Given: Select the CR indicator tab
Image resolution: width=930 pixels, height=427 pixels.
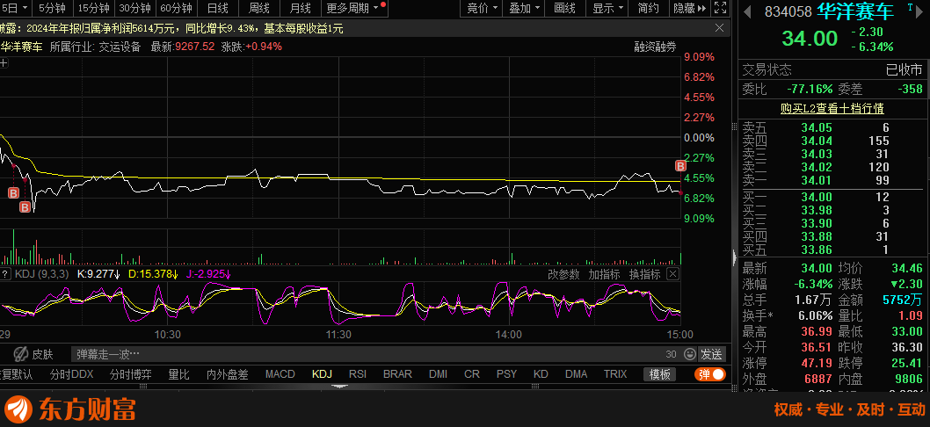Looking at the screenshot, I should click(472, 374).
